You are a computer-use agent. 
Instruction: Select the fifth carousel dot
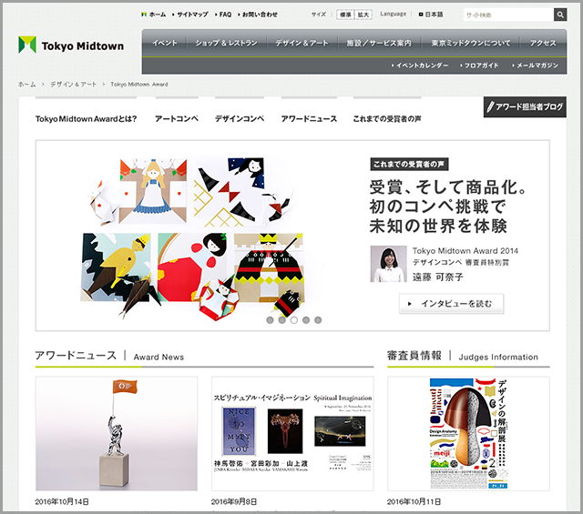click(x=318, y=320)
